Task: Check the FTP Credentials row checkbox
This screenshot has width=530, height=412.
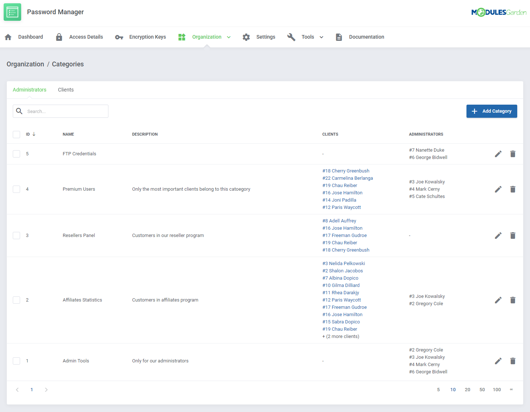Action: pyautogui.click(x=16, y=154)
